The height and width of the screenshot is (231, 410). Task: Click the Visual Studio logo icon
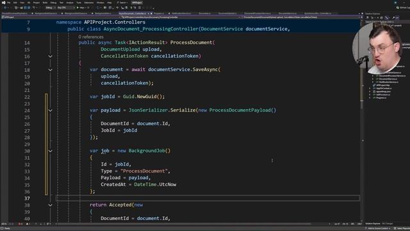[3, 3]
